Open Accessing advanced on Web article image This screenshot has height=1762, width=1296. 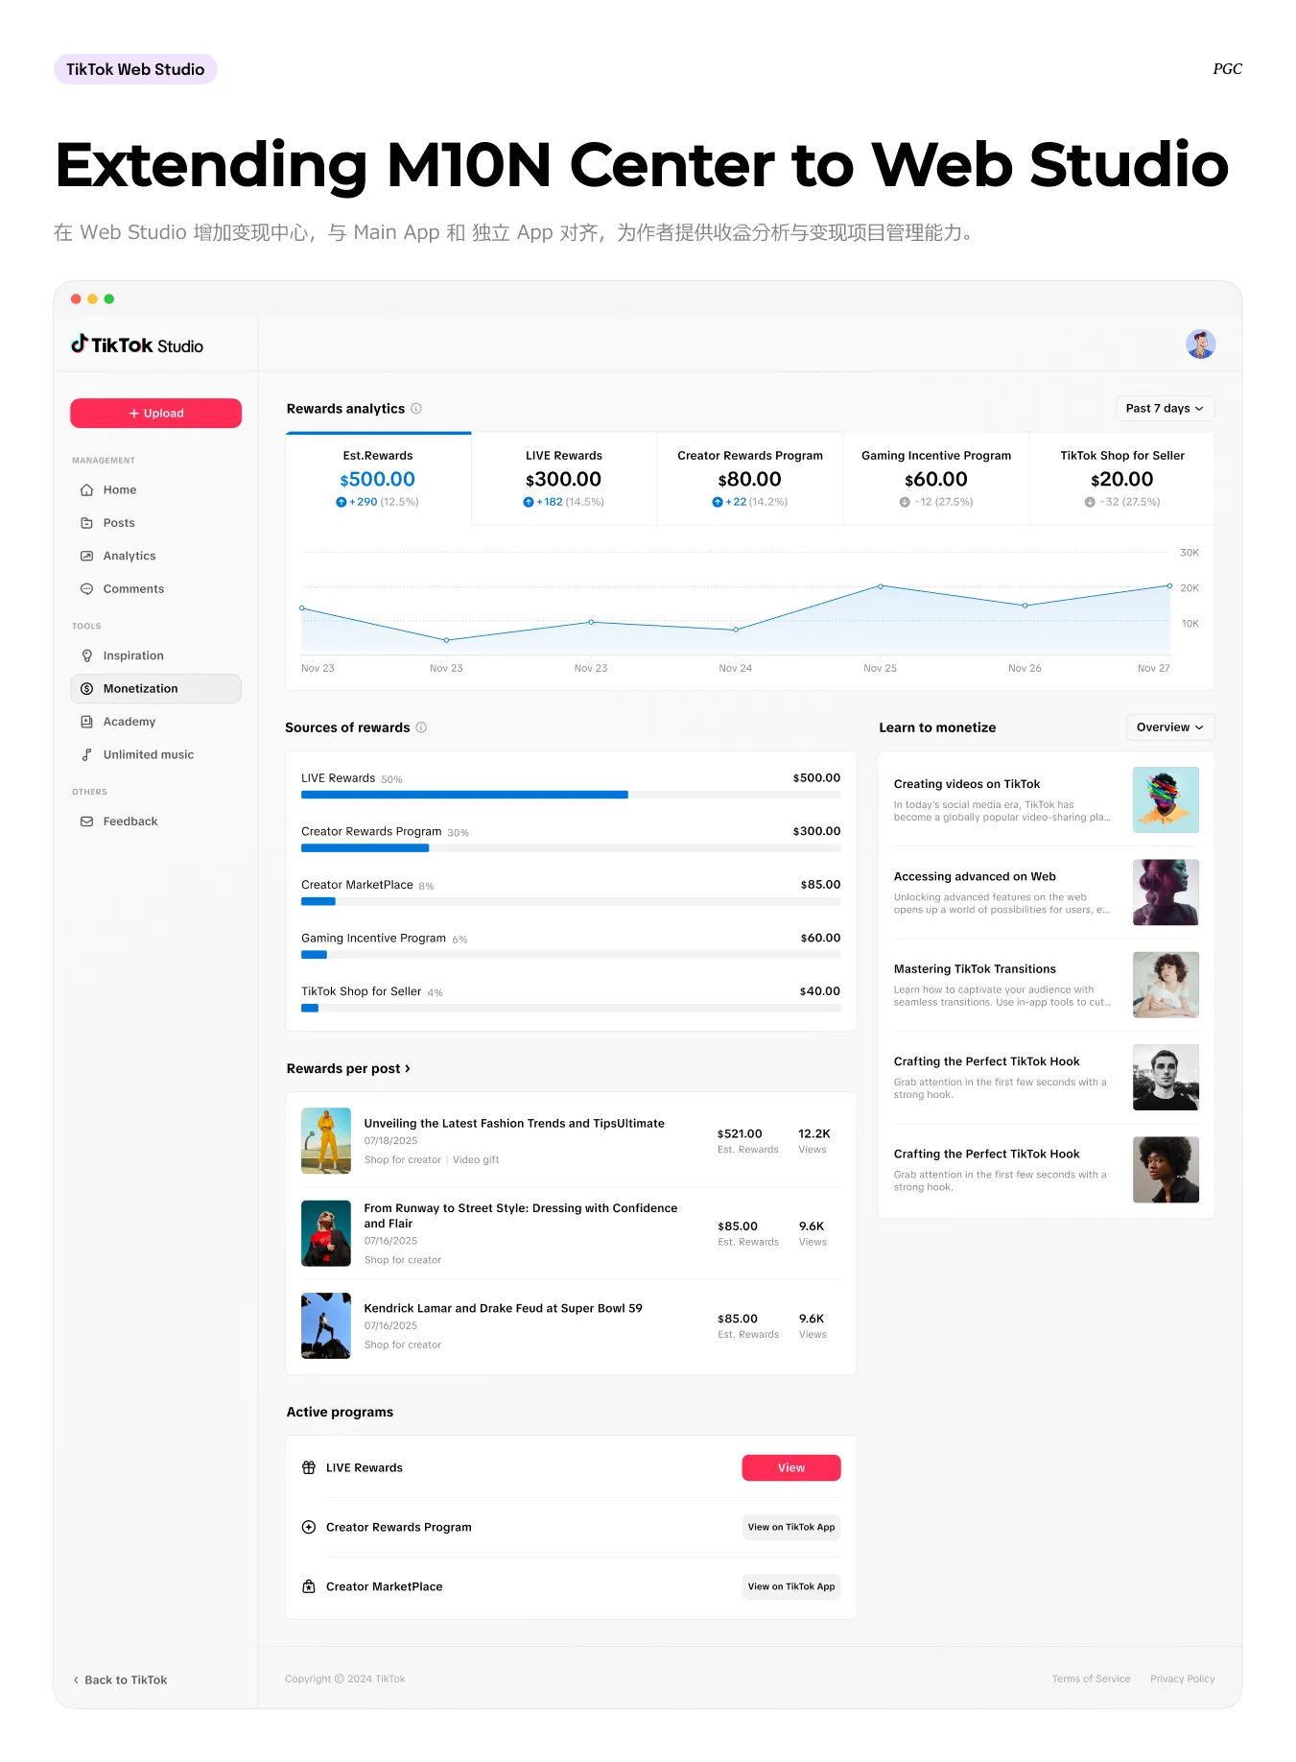1166,893
